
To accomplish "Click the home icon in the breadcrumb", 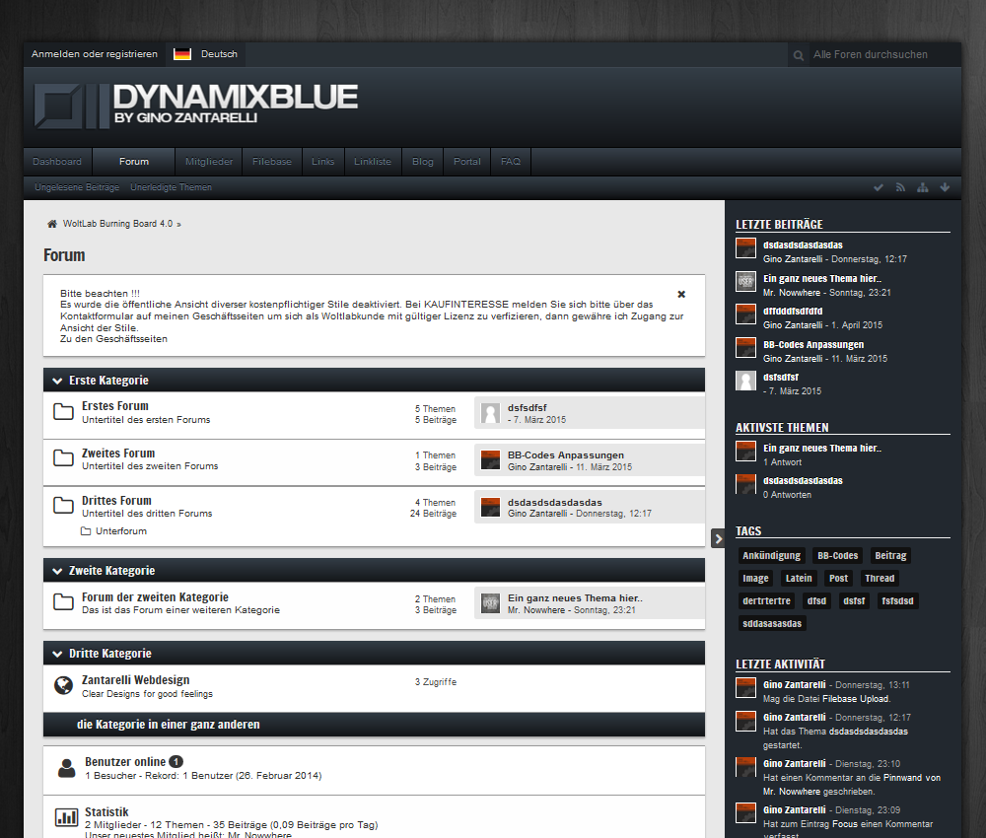I will [x=51, y=224].
